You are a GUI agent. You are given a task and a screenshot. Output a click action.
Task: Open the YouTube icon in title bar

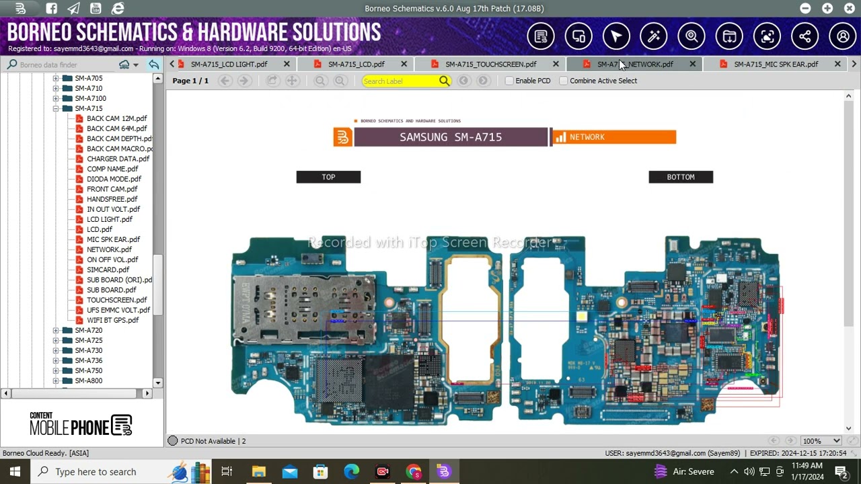(x=95, y=9)
